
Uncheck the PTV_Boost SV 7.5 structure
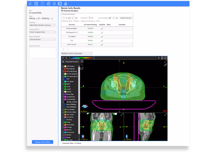pyautogui.click(x=63, y=76)
